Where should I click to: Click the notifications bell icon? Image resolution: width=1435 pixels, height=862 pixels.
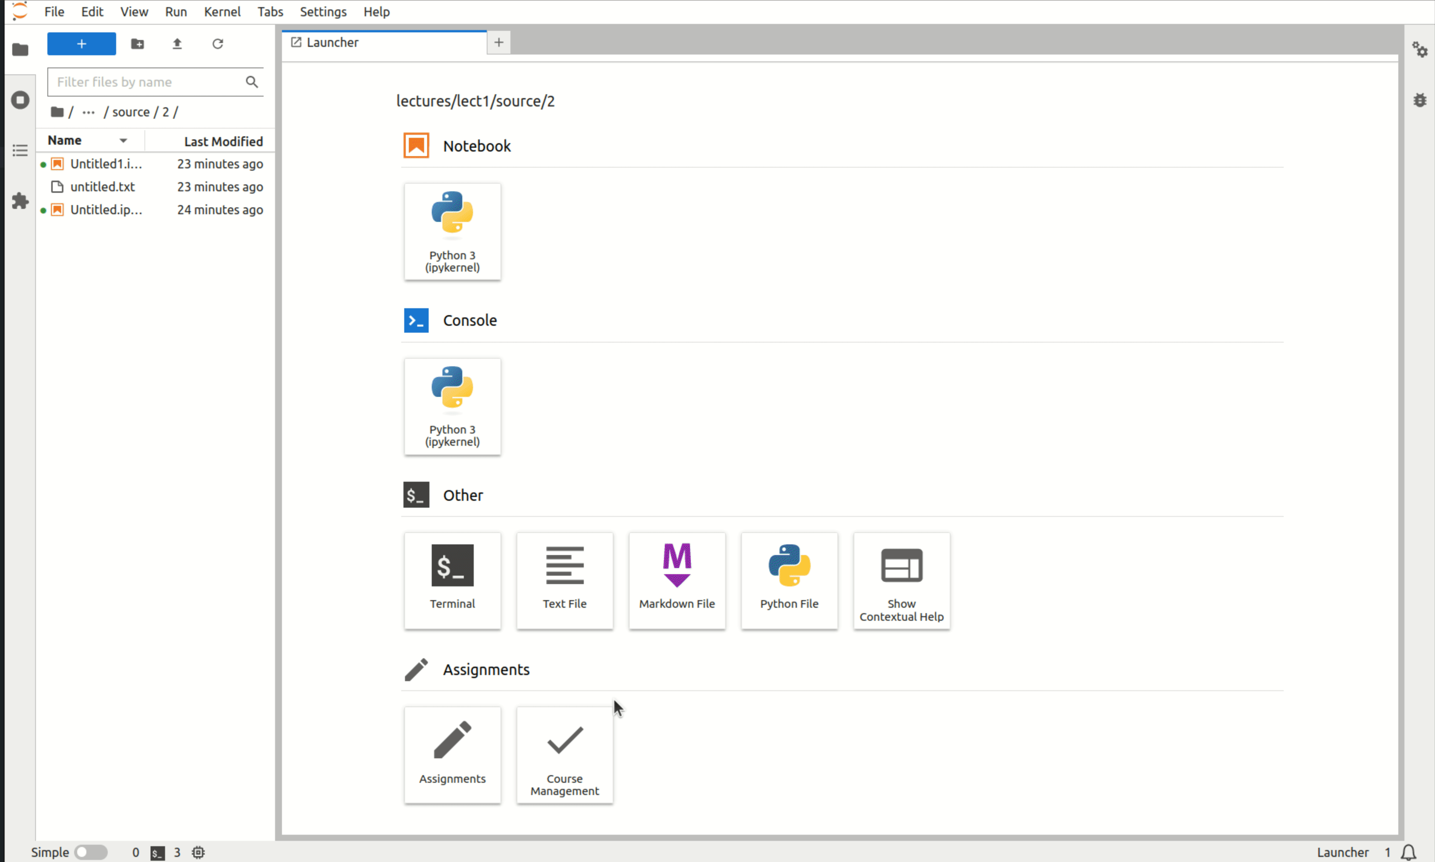(1409, 852)
